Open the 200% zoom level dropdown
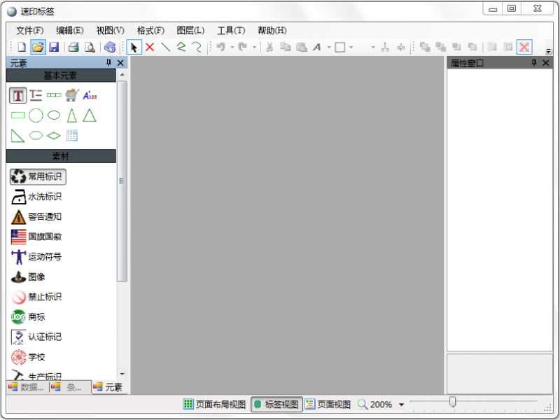This screenshot has width=560, height=420. tap(402, 405)
